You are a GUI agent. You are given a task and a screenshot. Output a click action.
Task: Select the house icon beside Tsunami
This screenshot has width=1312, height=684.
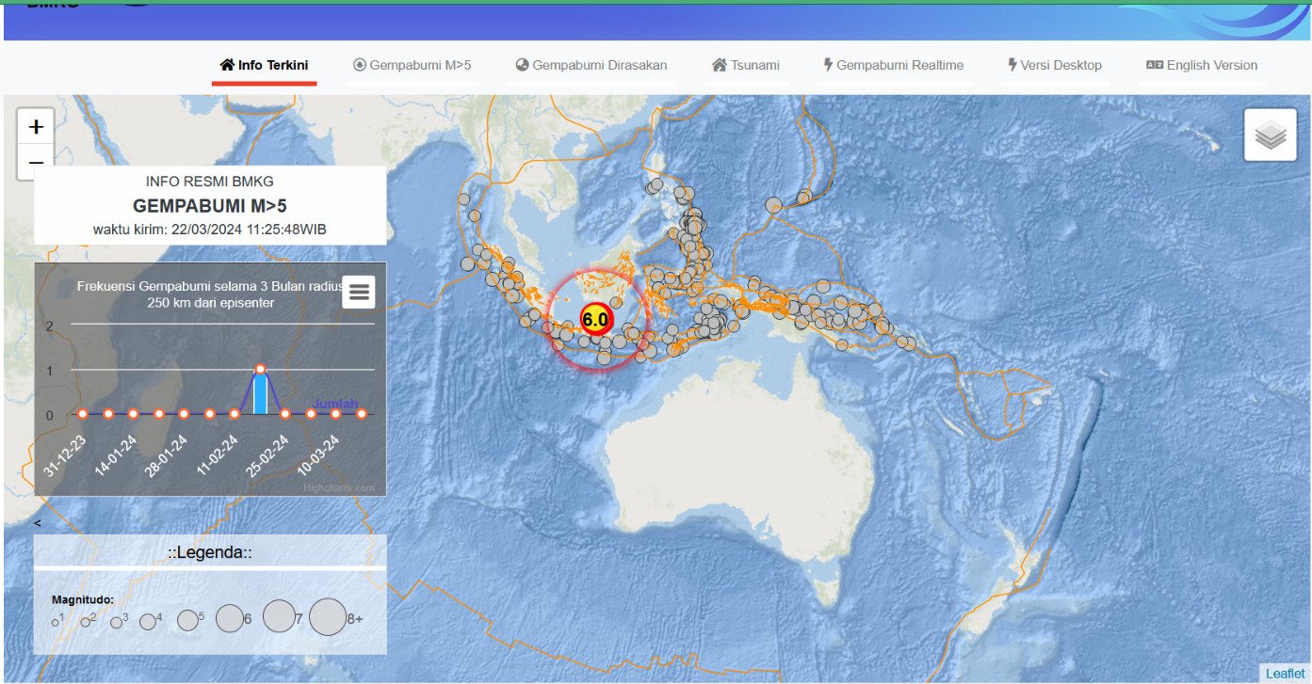coord(718,65)
